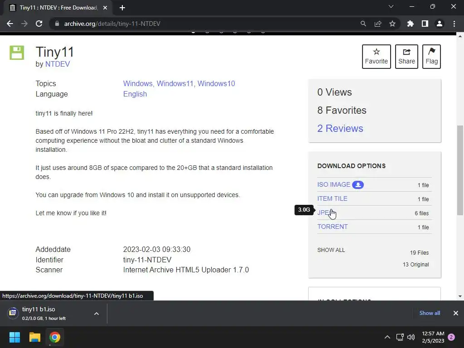Click the Share button
Image resolution: width=464 pixels, height=348 pixels.
[x=406, y=57]
